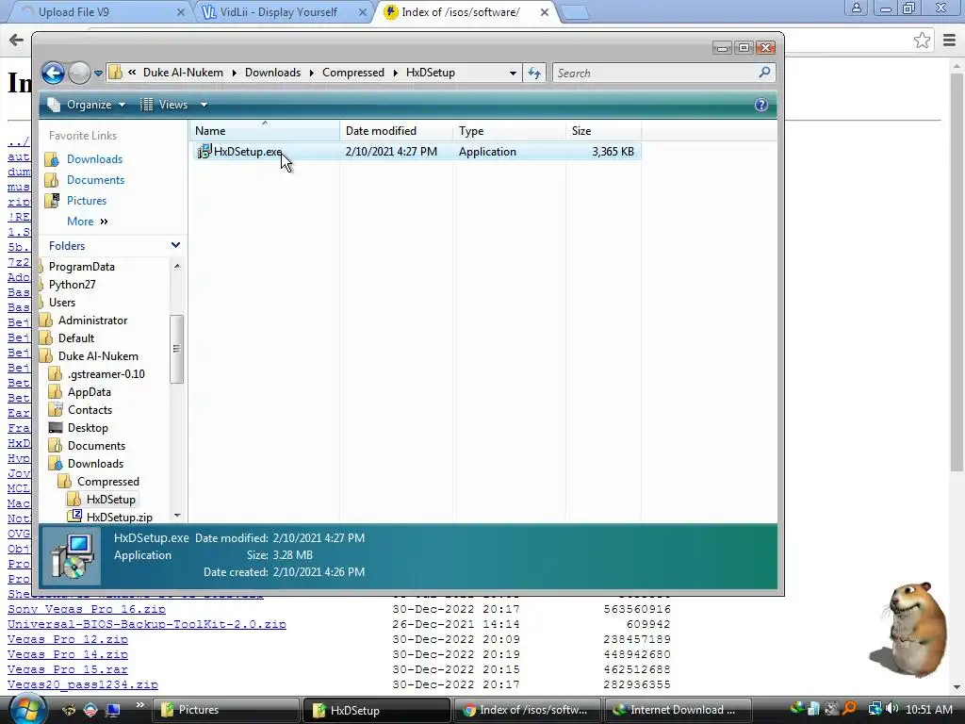965x724 pixels.
Task: Open Sony Vegas Pro 16.zip link
Action: coord(87,609)
